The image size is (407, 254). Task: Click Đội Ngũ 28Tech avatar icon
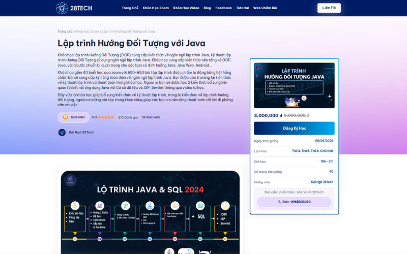click(x=62, y=133)
